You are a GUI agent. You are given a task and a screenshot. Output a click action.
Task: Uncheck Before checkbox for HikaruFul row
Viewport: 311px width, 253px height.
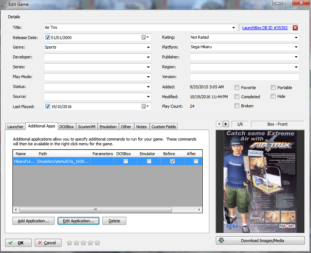(x=173, y=161)
